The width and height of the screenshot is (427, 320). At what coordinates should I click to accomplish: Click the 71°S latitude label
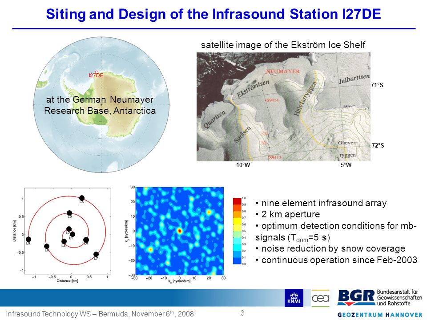[x=377, y=85]
